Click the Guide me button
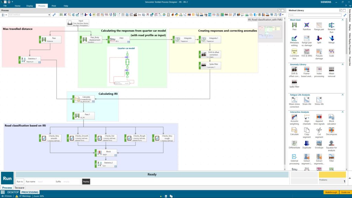 click(x=345, y=192)
